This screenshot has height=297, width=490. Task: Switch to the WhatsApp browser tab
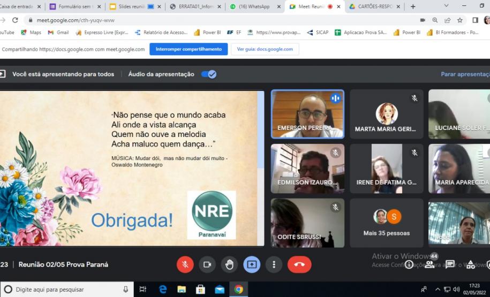(255, 6)
